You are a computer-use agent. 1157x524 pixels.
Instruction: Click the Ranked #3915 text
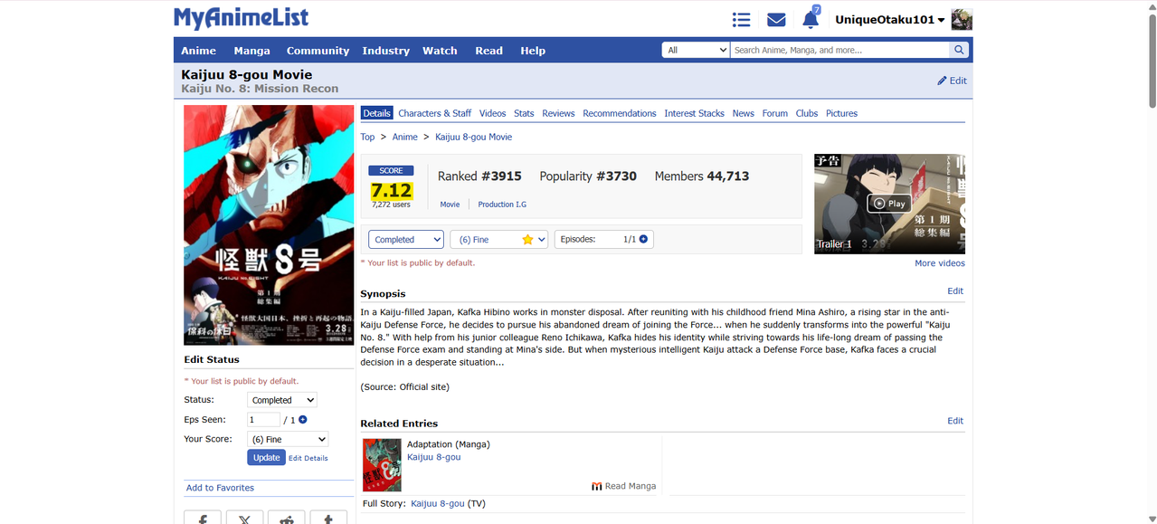pyautogui.click(x=479, y=176)
